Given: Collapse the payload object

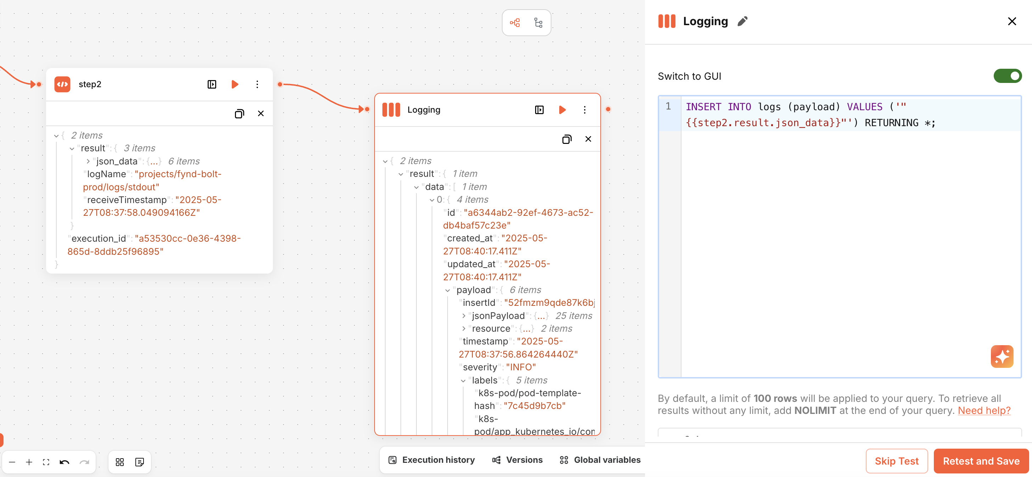Looking at the screenshot, I should tap(448, 290).
